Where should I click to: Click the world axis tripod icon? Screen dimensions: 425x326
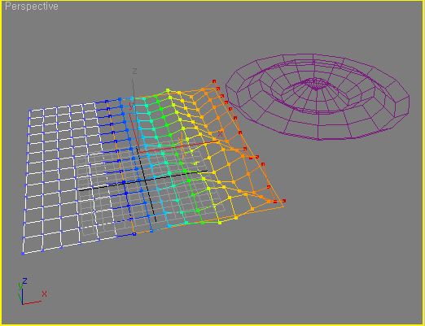[32, 292]
